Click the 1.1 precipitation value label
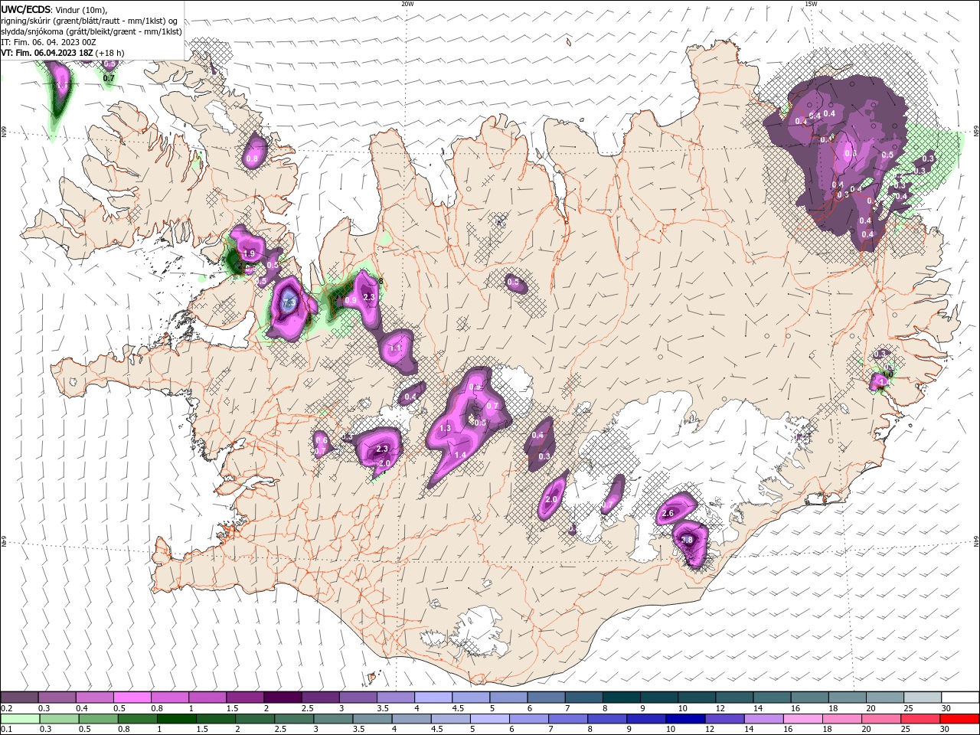The width and height of the screenshot is (980, 735). tap(396, 348)
